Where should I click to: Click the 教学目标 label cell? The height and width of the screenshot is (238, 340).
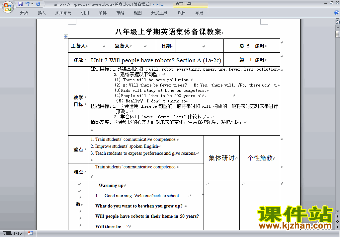(78, 101)
